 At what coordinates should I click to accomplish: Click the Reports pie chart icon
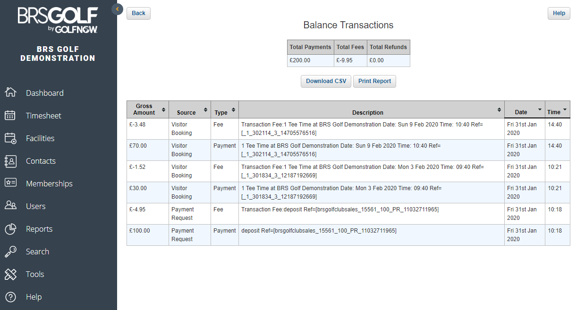10,228
